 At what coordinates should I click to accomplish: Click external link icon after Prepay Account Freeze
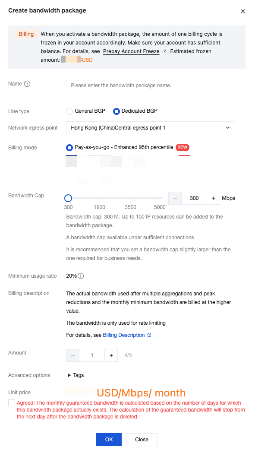164,51
